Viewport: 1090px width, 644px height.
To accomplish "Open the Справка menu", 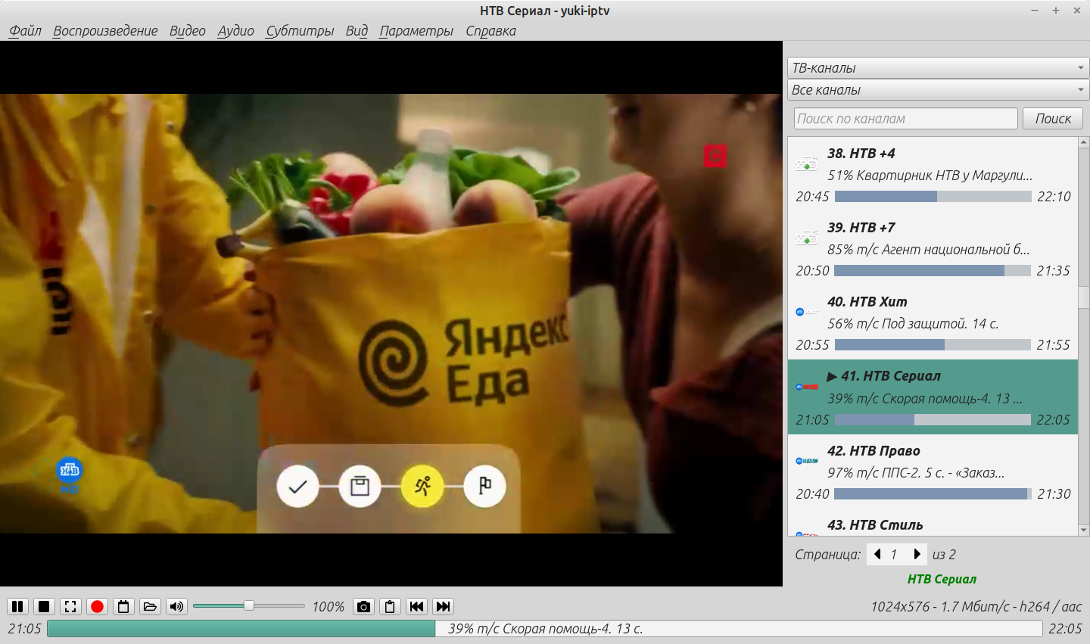I will pyautogui.click(x=490, y=31).
